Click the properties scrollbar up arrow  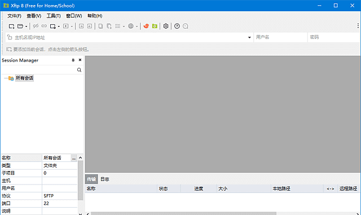pyautogui.click(x=80, y=158)
